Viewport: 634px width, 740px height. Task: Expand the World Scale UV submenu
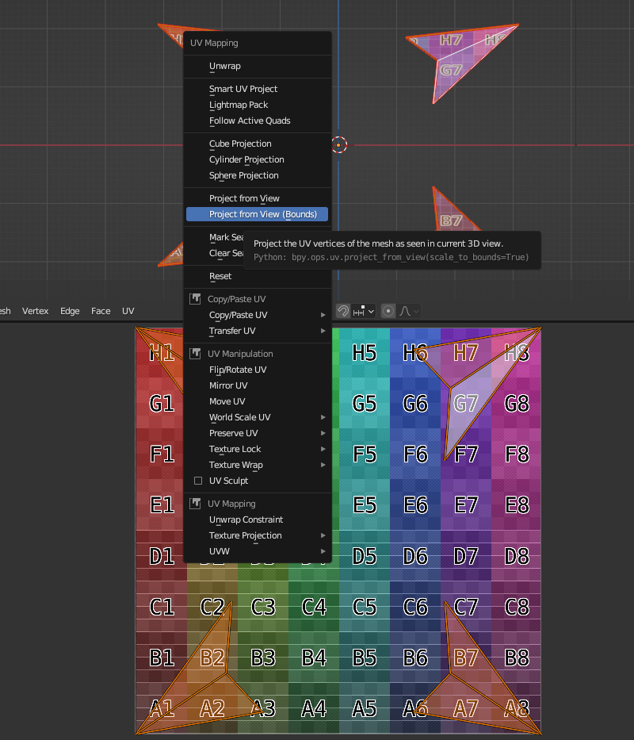point(257,417)
